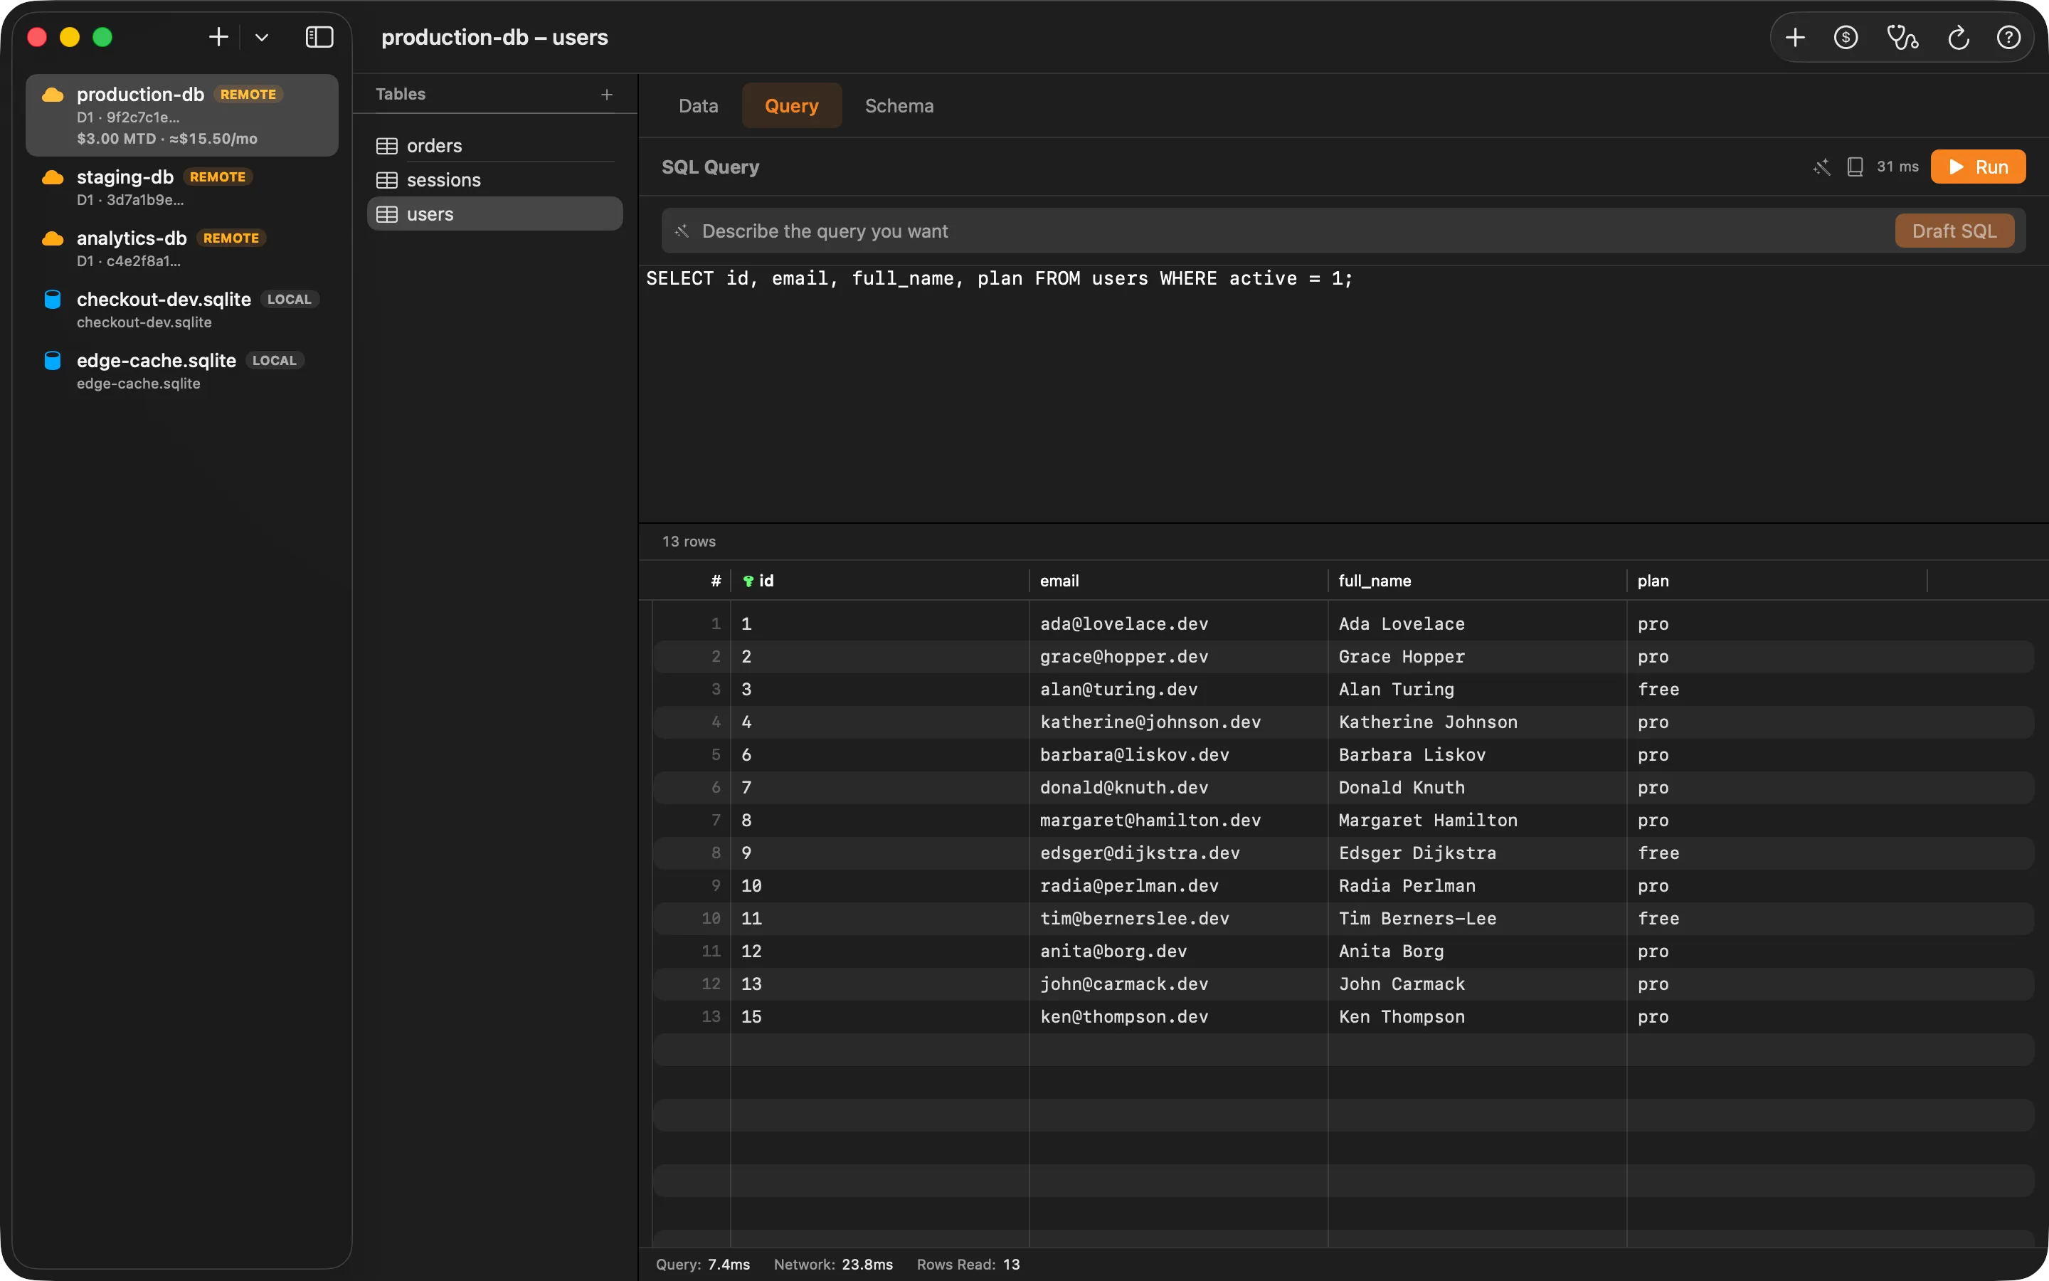Click cell anita@borg.dev
The width and height of the screenshot is (2049, 1281).
pyautogui.click(x=1113, y=951)
